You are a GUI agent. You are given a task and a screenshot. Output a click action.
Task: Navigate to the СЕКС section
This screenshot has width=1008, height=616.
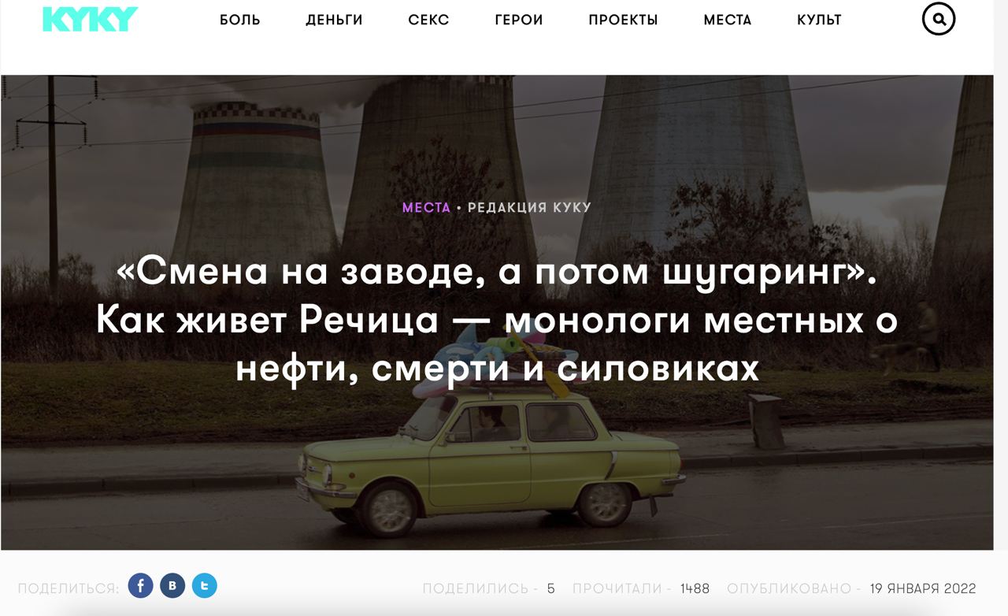pos(428,20)
